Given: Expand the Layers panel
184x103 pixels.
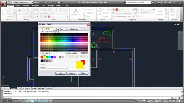Looking at the screenshot, I should 54,20.
